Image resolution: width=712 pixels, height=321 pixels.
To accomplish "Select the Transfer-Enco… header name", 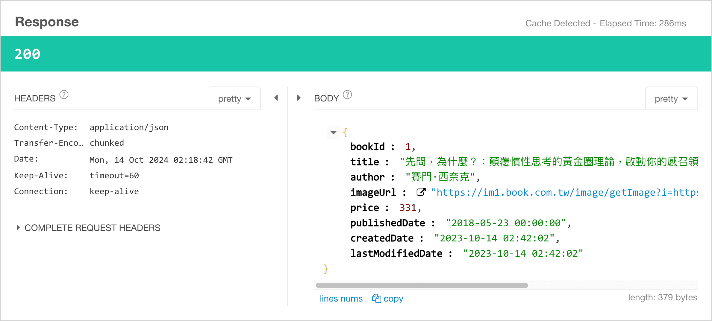I will pos(49,143).
